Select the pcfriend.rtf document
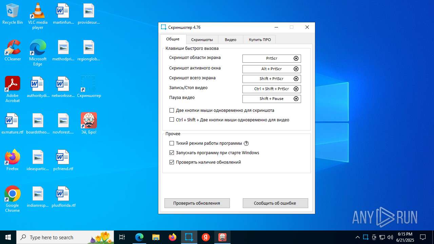The image size is (434, 244). point(63,160)
